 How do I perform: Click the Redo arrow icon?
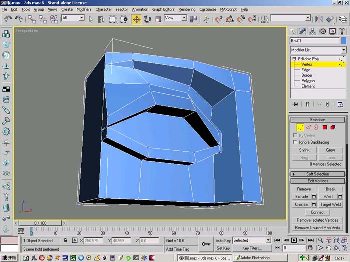coord(19,19)
